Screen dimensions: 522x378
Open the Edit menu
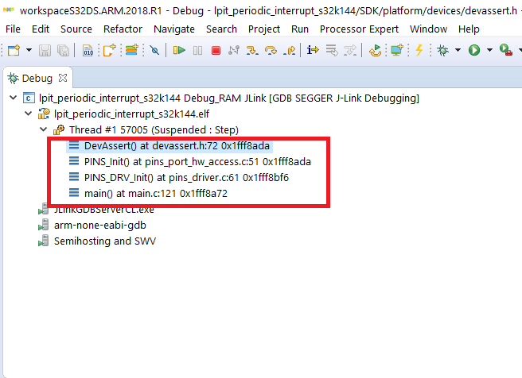tap(41, 29)
